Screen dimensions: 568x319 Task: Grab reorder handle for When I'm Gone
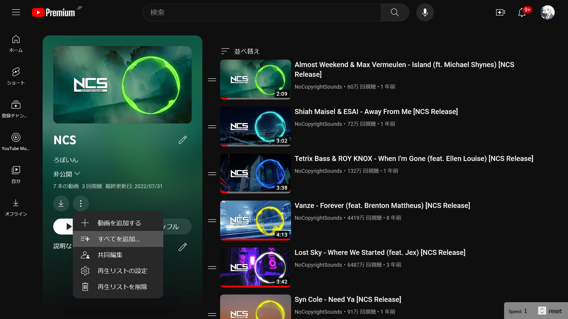pos(212,174)
